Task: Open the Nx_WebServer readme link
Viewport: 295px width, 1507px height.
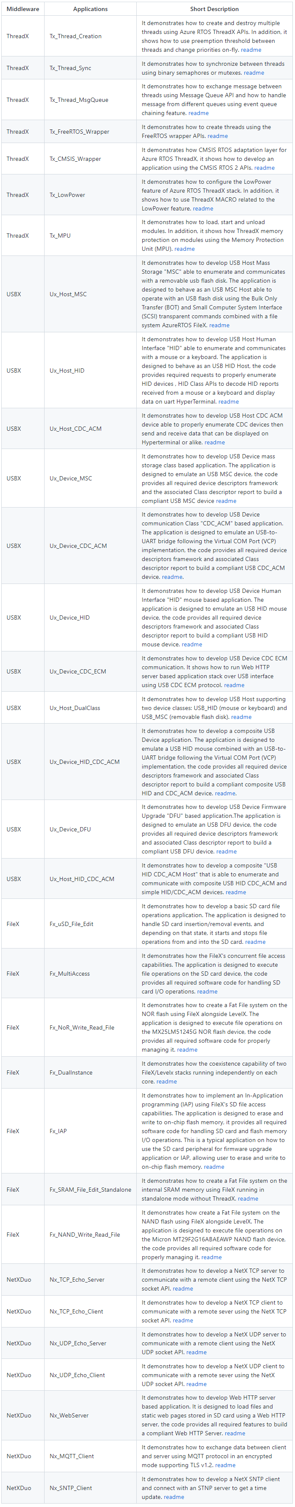Action: (235, 1433)
